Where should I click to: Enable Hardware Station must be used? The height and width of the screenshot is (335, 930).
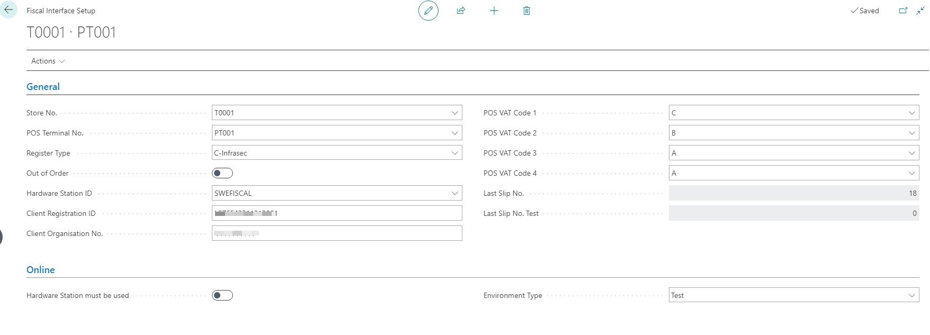[222, 295]
